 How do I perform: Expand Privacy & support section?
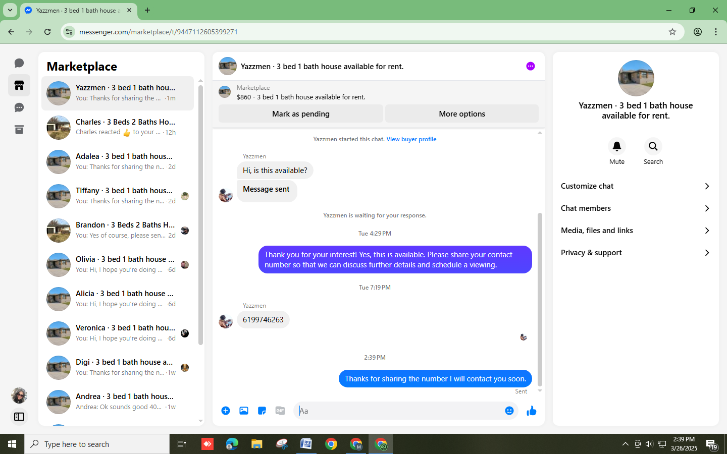[636, 253]
